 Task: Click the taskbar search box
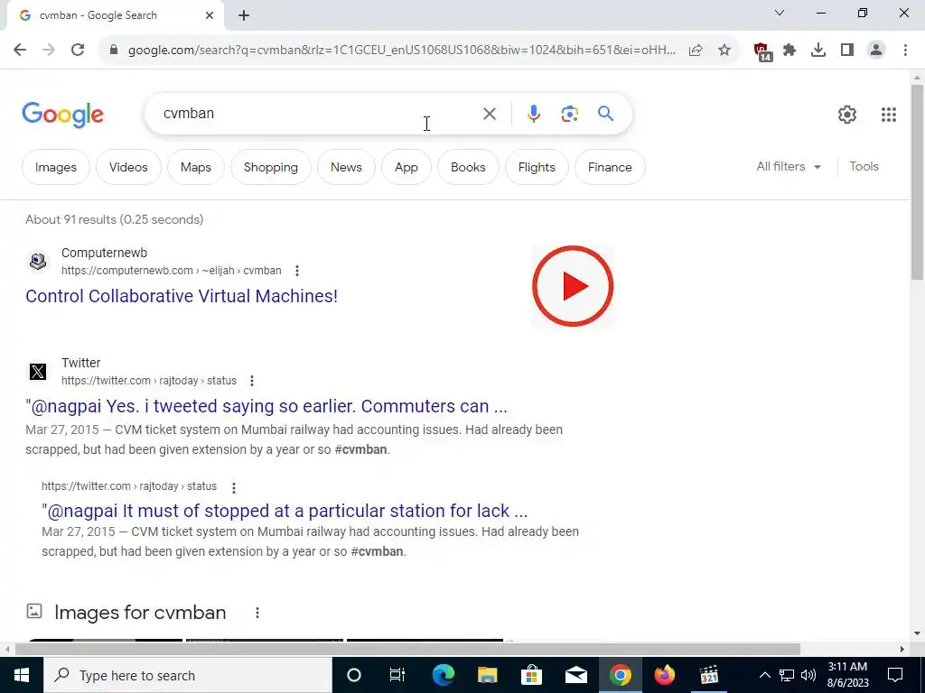188,675
